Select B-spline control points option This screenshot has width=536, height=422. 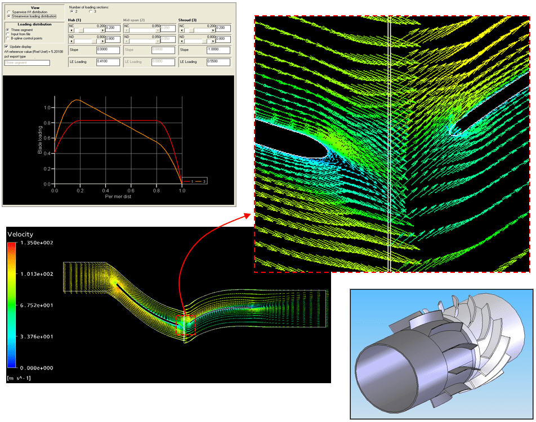7,38
